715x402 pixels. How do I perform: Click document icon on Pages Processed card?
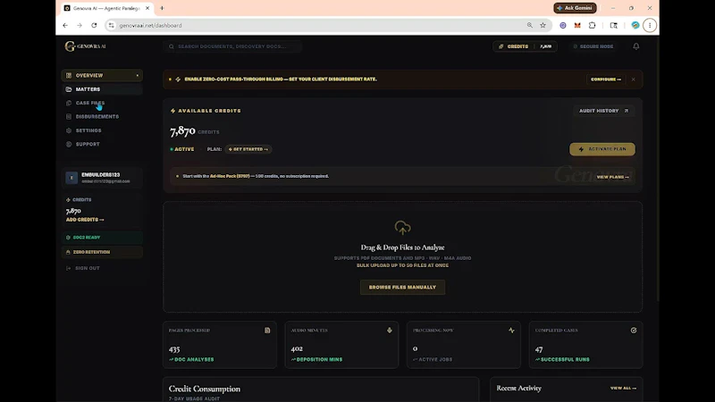(x=267, y=331)
